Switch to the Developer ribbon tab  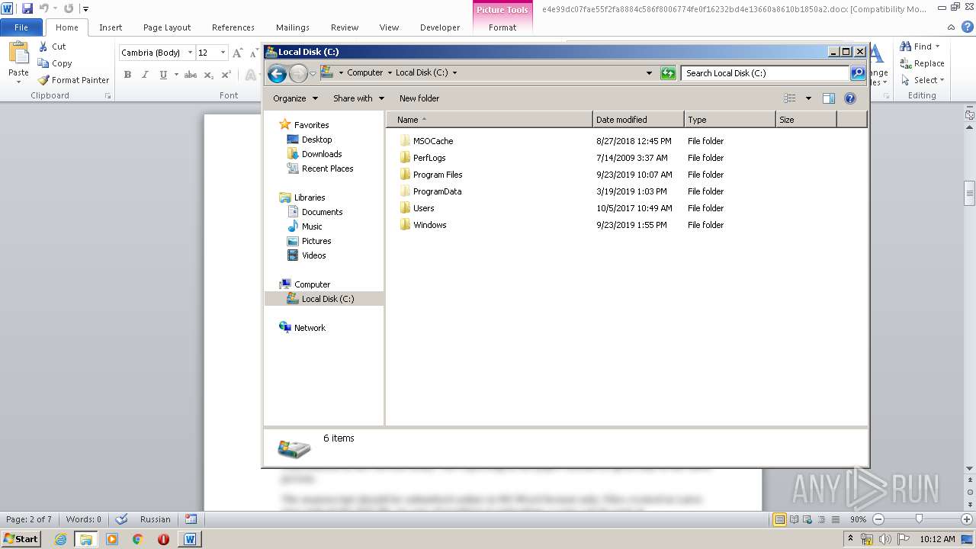[x=440, y=27]
